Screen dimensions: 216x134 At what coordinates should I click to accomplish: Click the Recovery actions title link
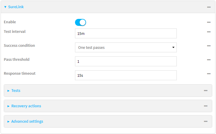tap(26, 106)
